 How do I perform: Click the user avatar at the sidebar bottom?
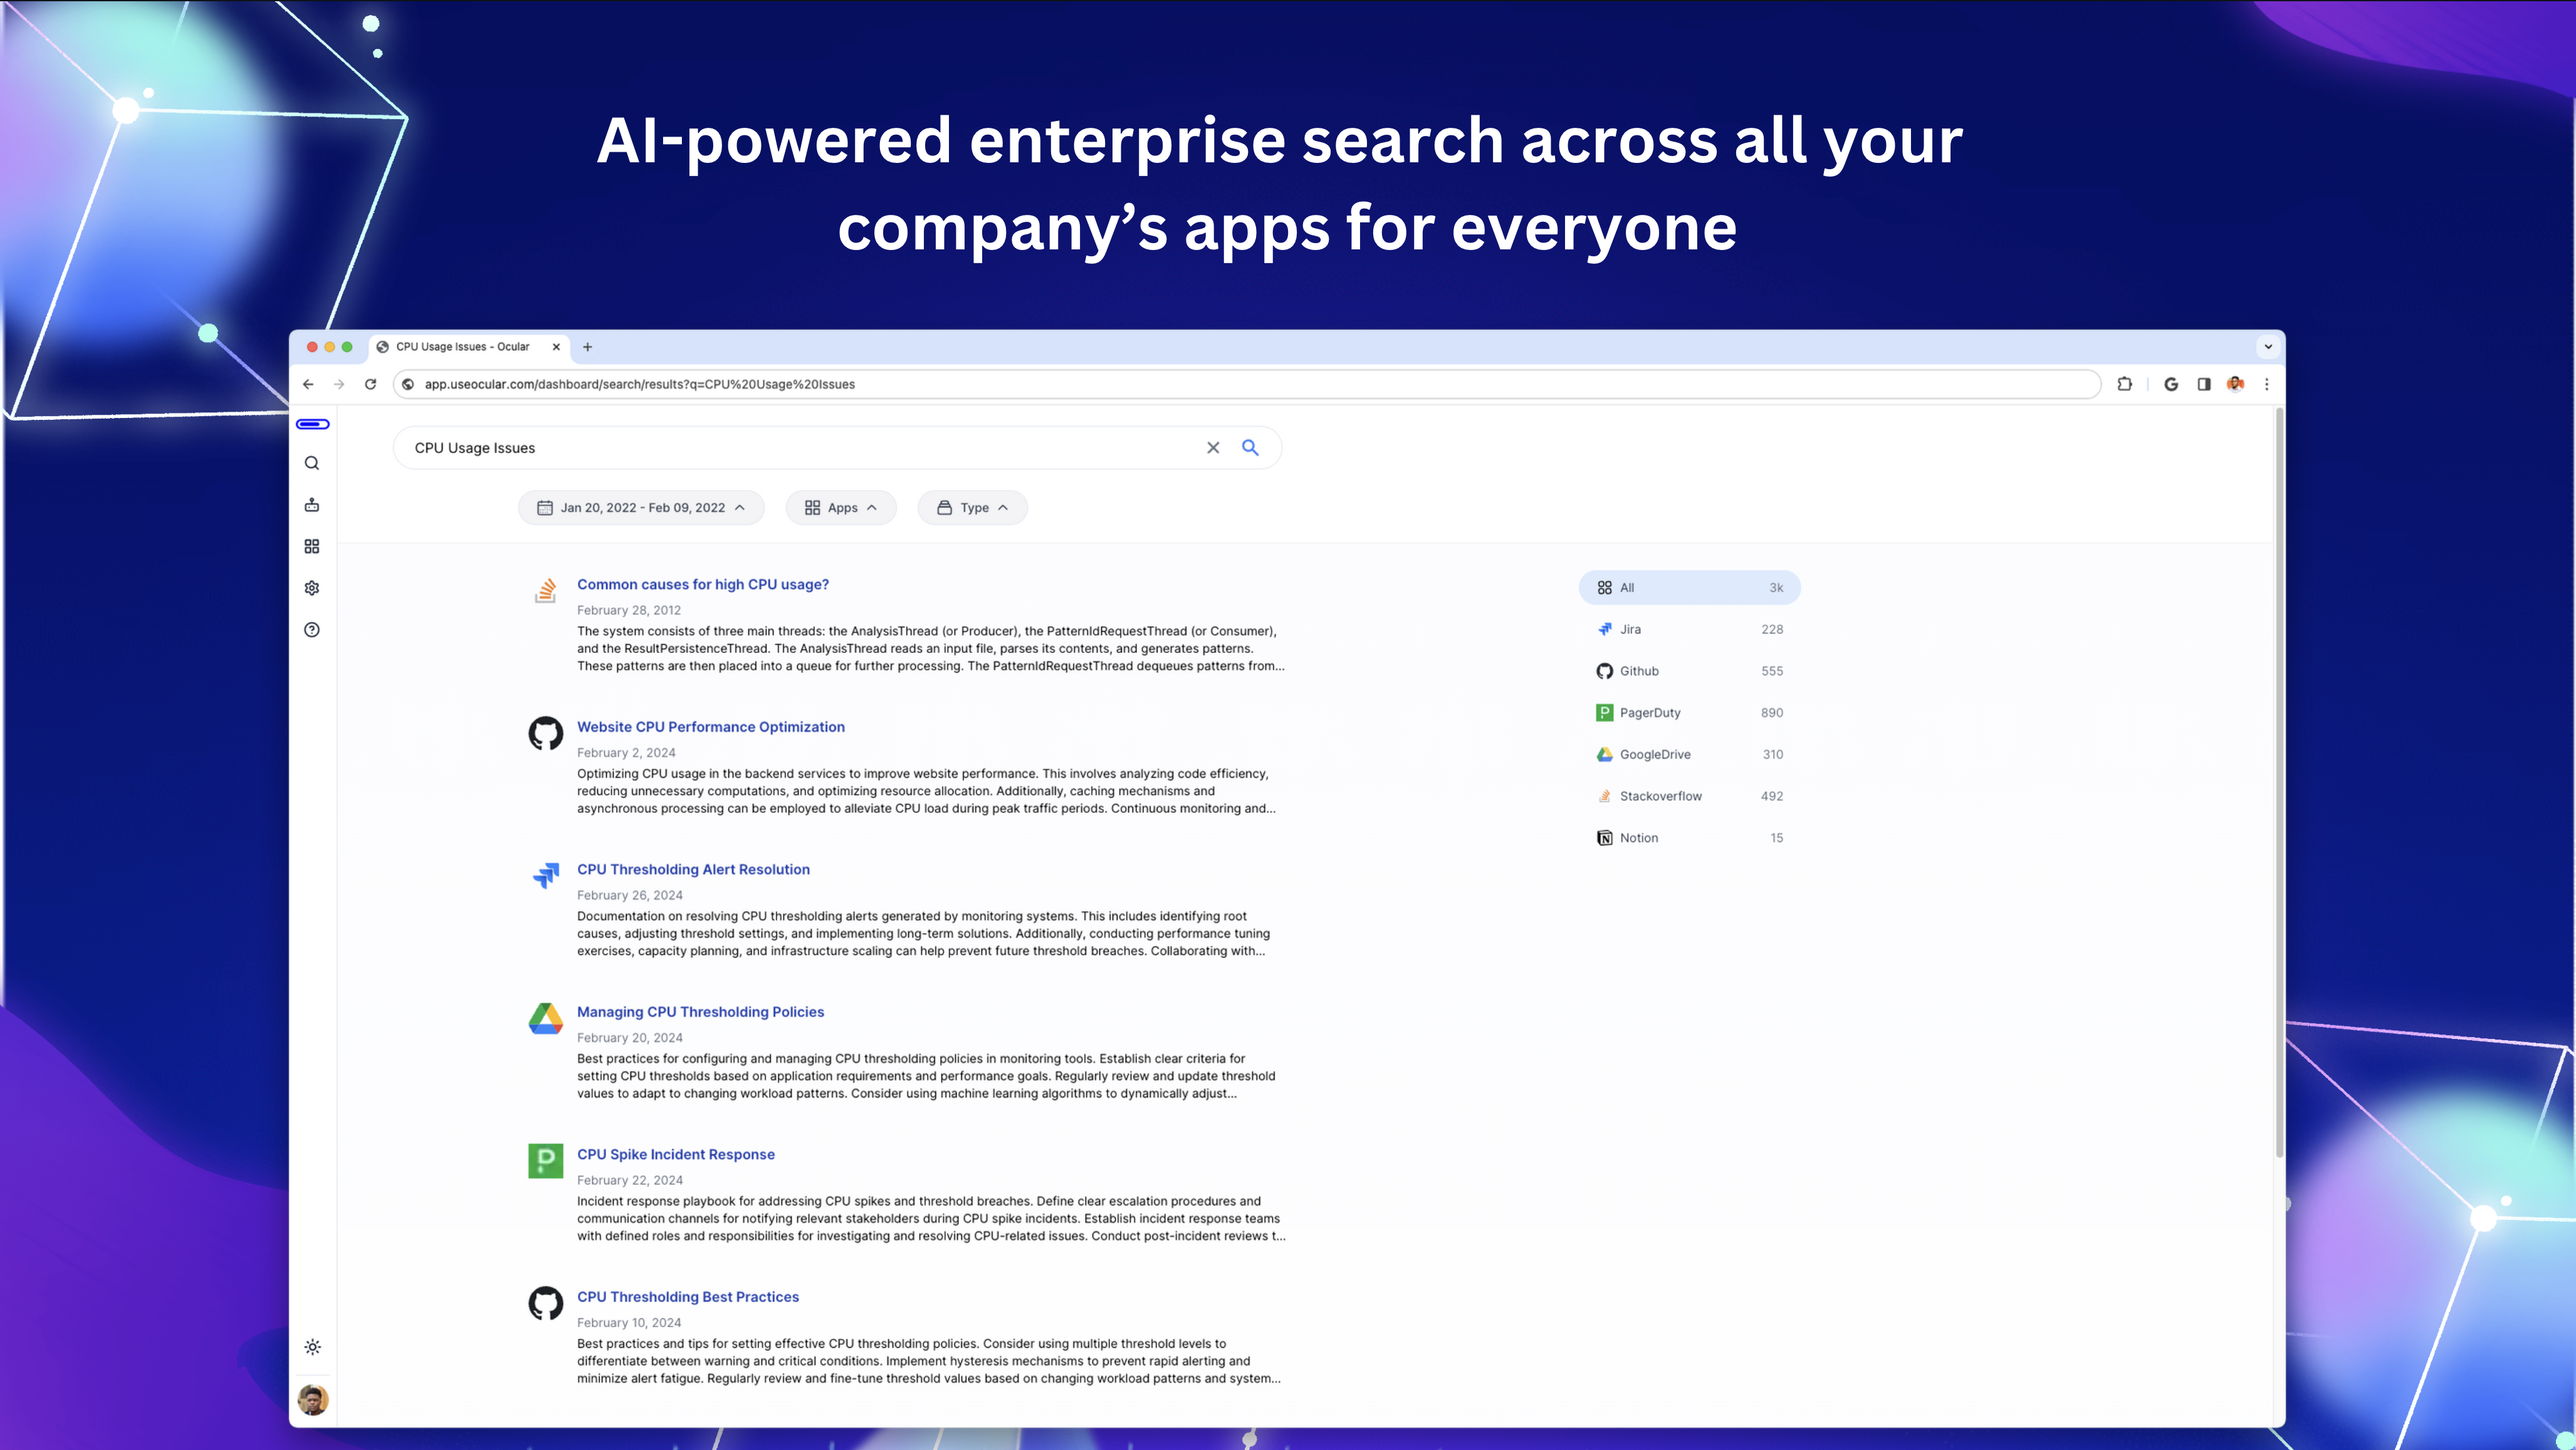click(313, 1400)
